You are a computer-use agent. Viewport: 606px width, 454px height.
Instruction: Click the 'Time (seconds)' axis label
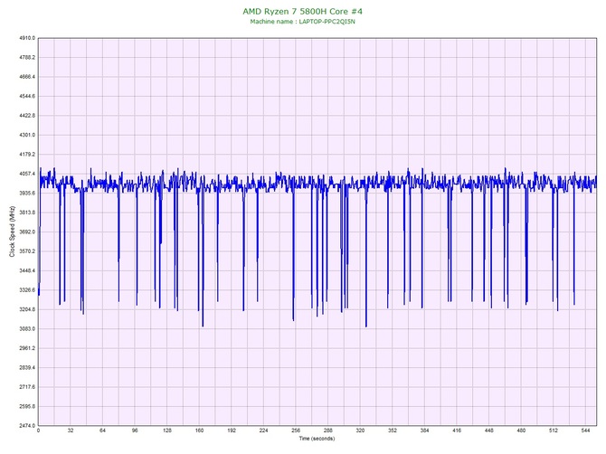[317, 439]
